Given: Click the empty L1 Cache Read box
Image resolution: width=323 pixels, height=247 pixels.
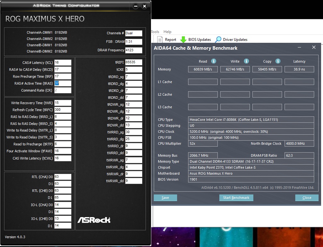Looking at the screenshot, I should click(203, 82).
